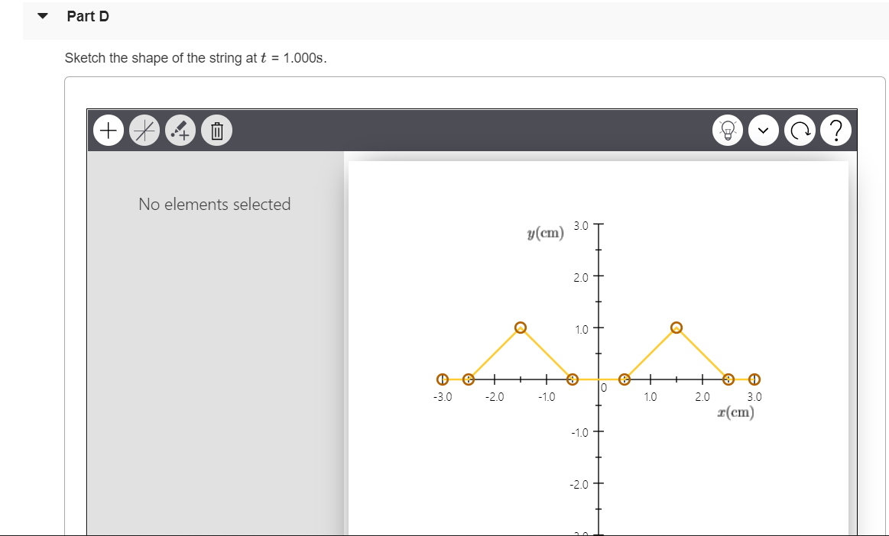
Task: Click the downward chevron options icon
Action: [763, 130]
